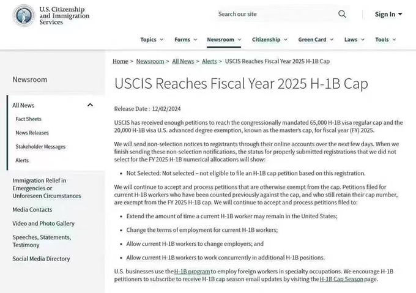Click the page title USCIS Reaches Fiscal Year 2025 H-1B Cap
The width and height of the screenshot is (416, 293).
[241, 84]
